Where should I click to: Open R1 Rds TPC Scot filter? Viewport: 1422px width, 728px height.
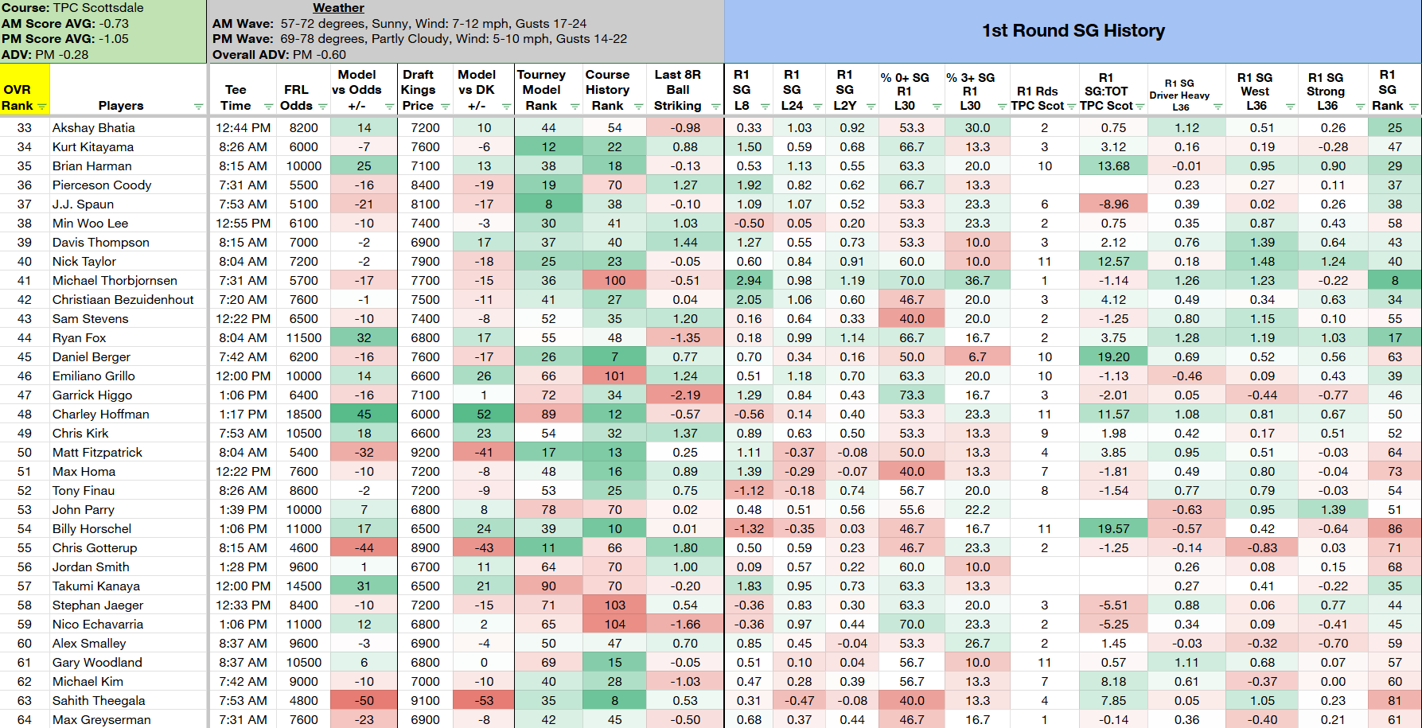1069,107
